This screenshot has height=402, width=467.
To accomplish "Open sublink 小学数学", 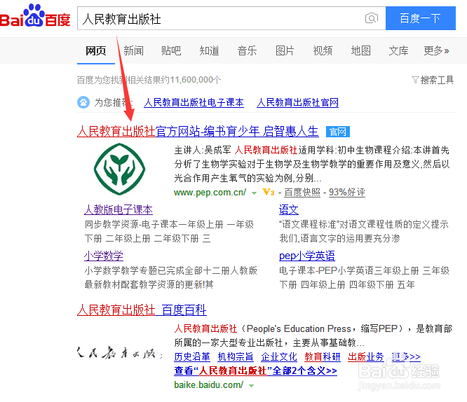I will point(103,256).
